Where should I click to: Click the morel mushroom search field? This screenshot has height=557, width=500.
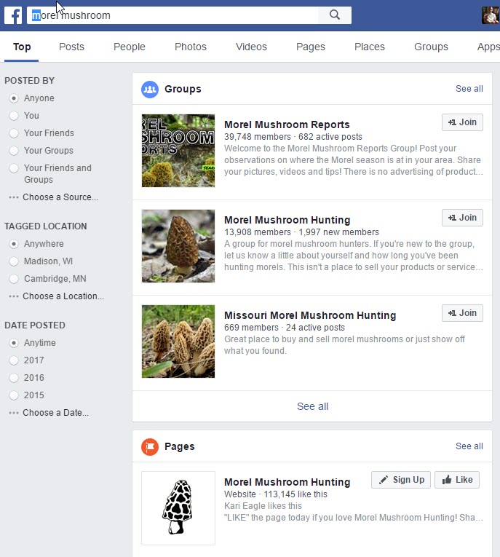[x=172, y=15]
